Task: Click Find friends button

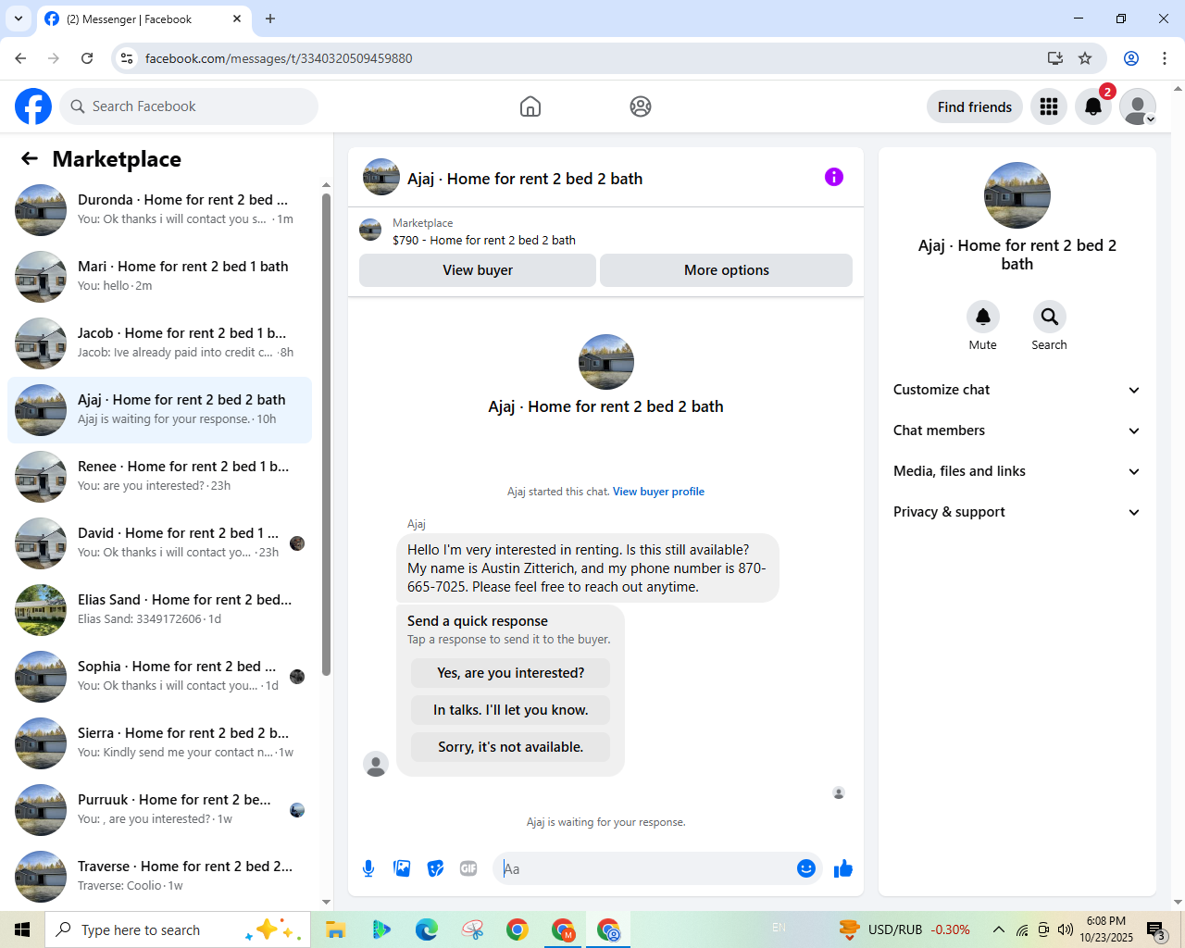Action: click(x=975, y=106)
